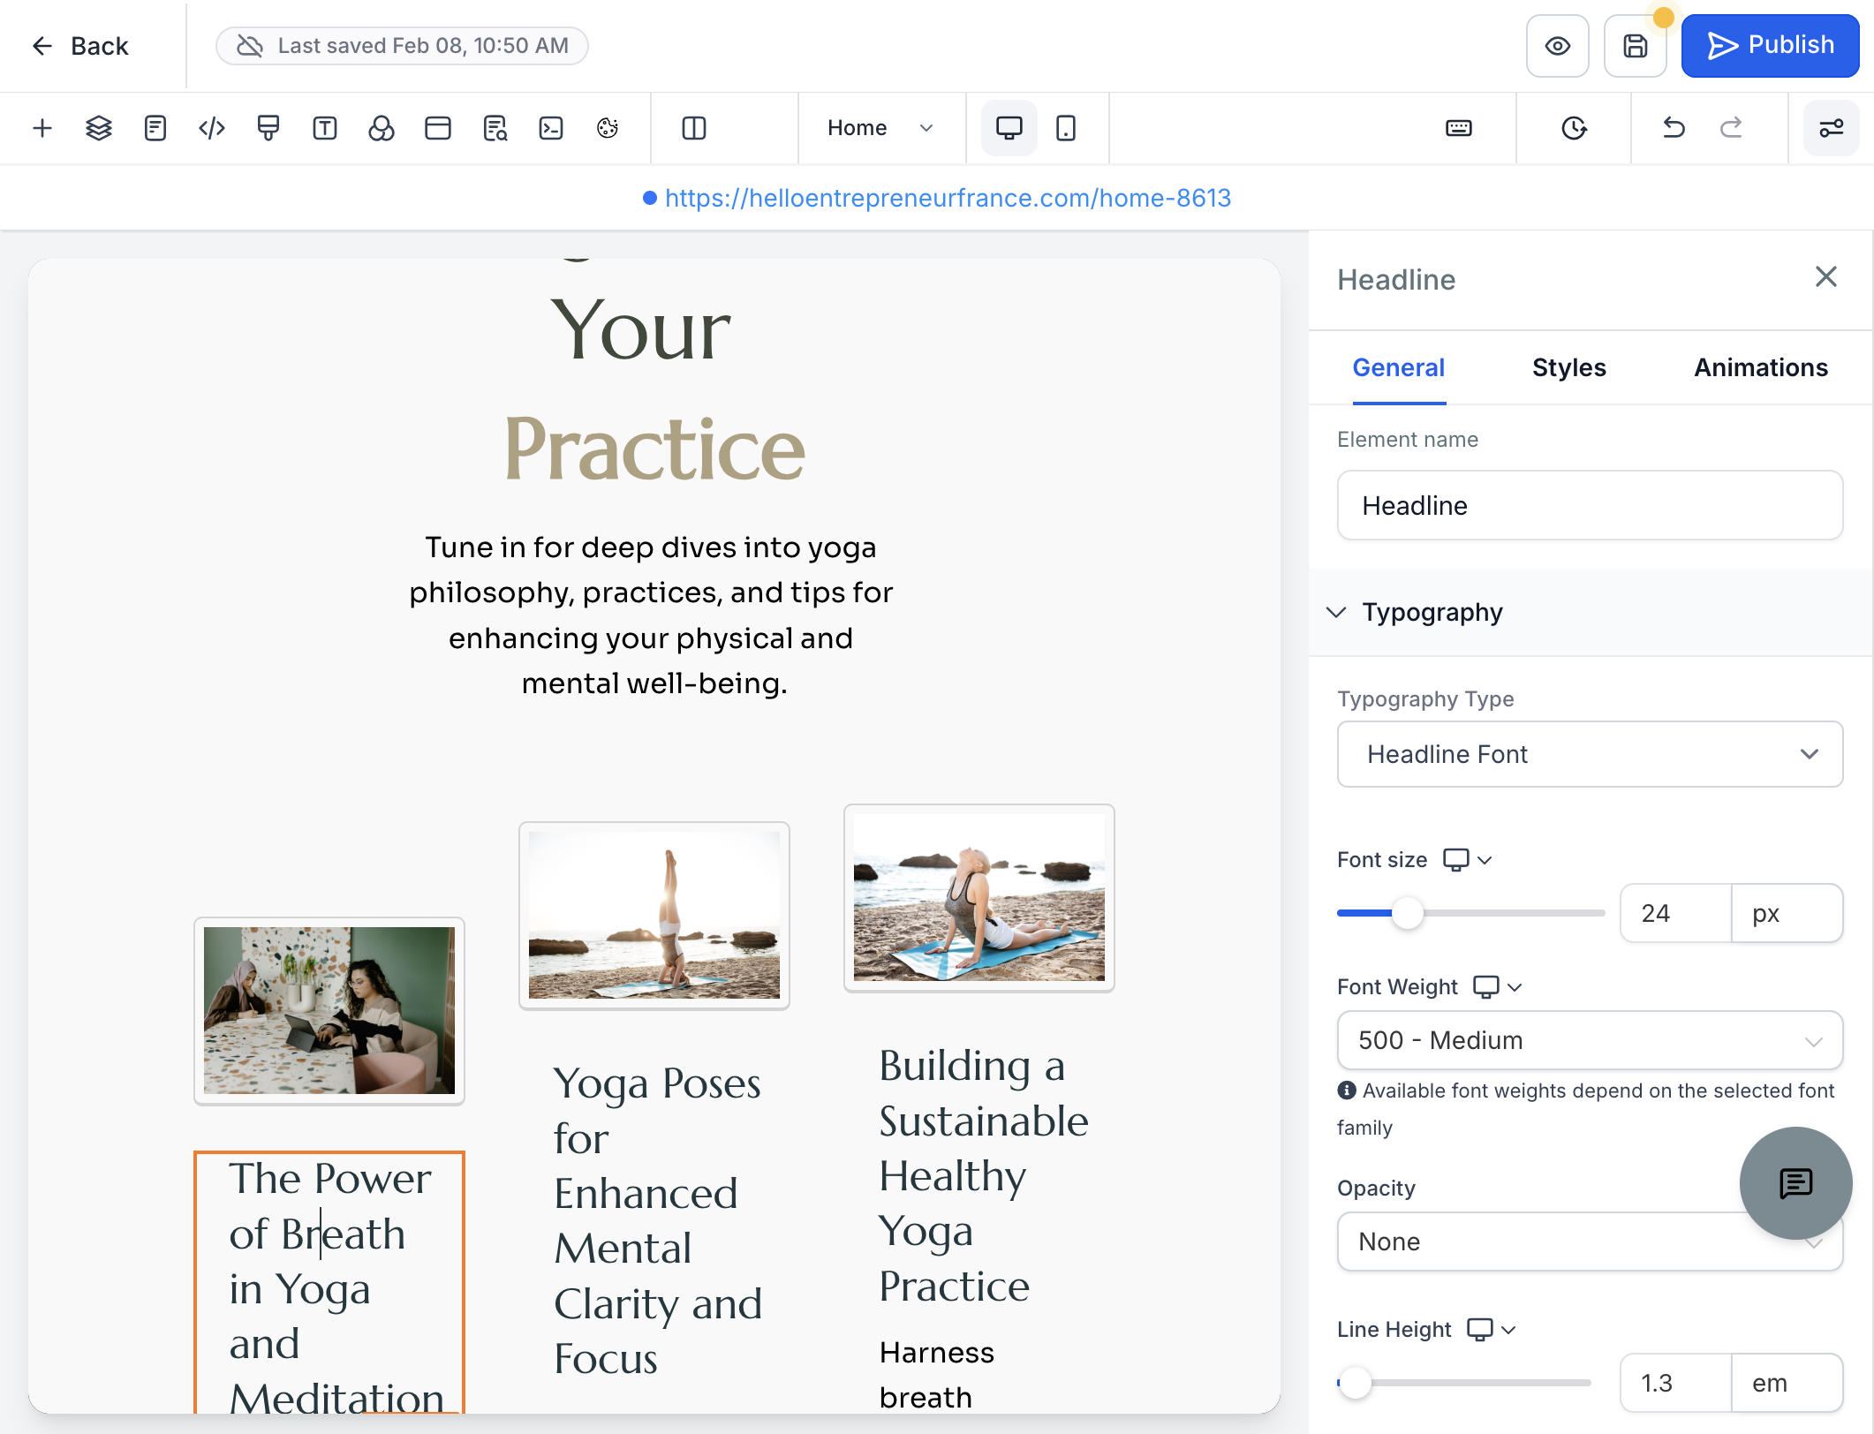Viewport: 1874px width, 1434px height.
Task: Open the popup window icon
Action: [x=438, y=128]
